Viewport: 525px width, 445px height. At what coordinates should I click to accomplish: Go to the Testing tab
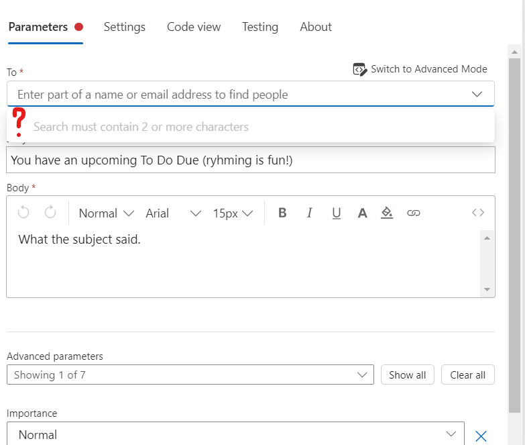[260, 27]
